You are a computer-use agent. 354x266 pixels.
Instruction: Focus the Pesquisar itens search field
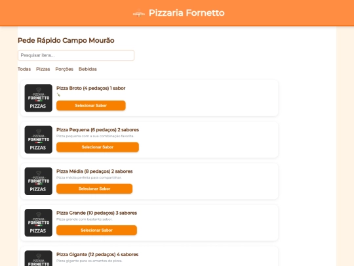76,55
